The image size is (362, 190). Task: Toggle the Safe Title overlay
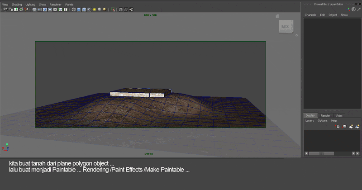tap(66, 9)
